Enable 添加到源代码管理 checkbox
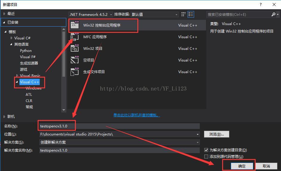281x171 pixels. tap(206, 156)
